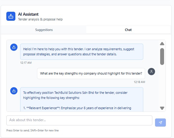The height and width of the screenshot is (138, 174).
Task: Click the 'Relevant Experience' line in reply
Action: (x=77, y=108)
